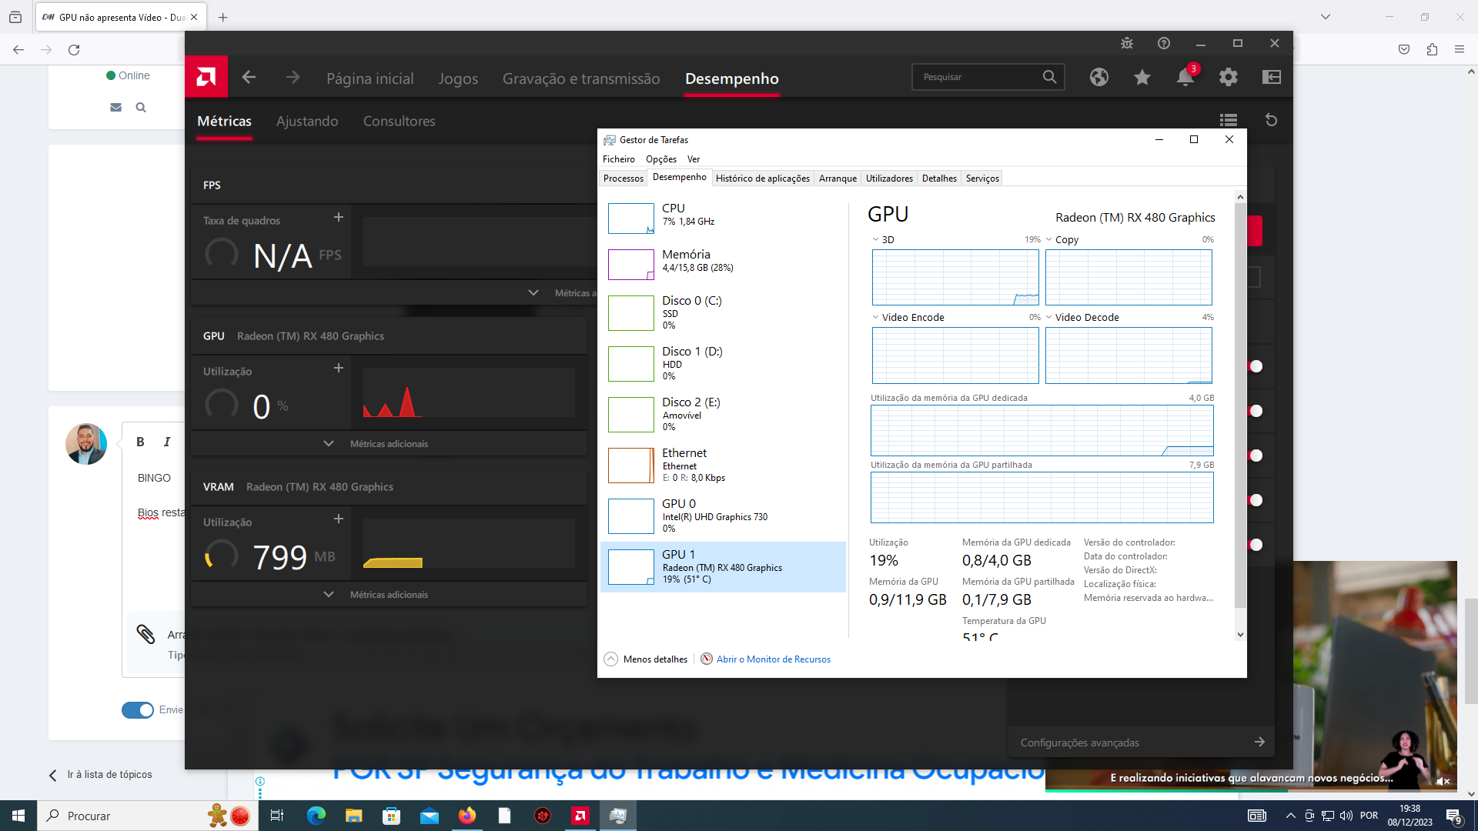1478x831 pixels.
Task: Click Firefox page vertical scrollbar thumb
Action: (x=1471, y=650)
